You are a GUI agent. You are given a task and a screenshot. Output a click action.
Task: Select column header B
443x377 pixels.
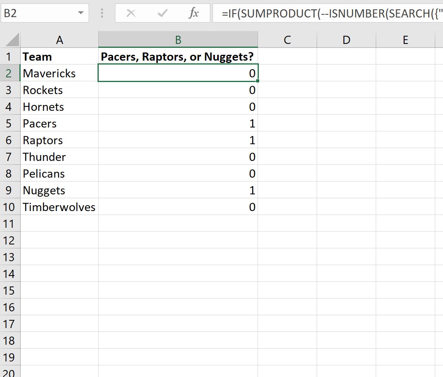(x=178, y=39)
